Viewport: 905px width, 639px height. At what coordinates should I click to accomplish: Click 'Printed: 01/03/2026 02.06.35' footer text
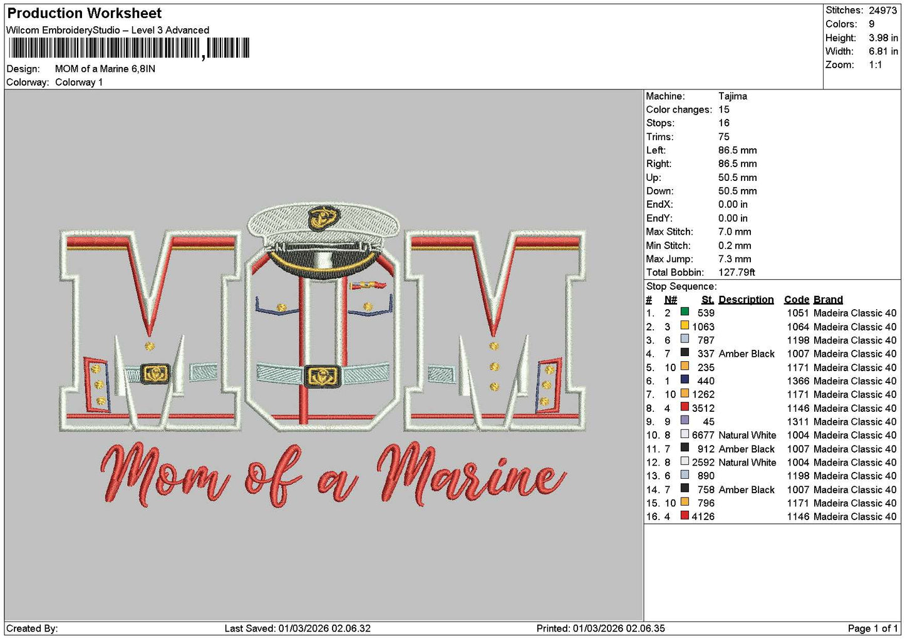[x=601, y=628]
